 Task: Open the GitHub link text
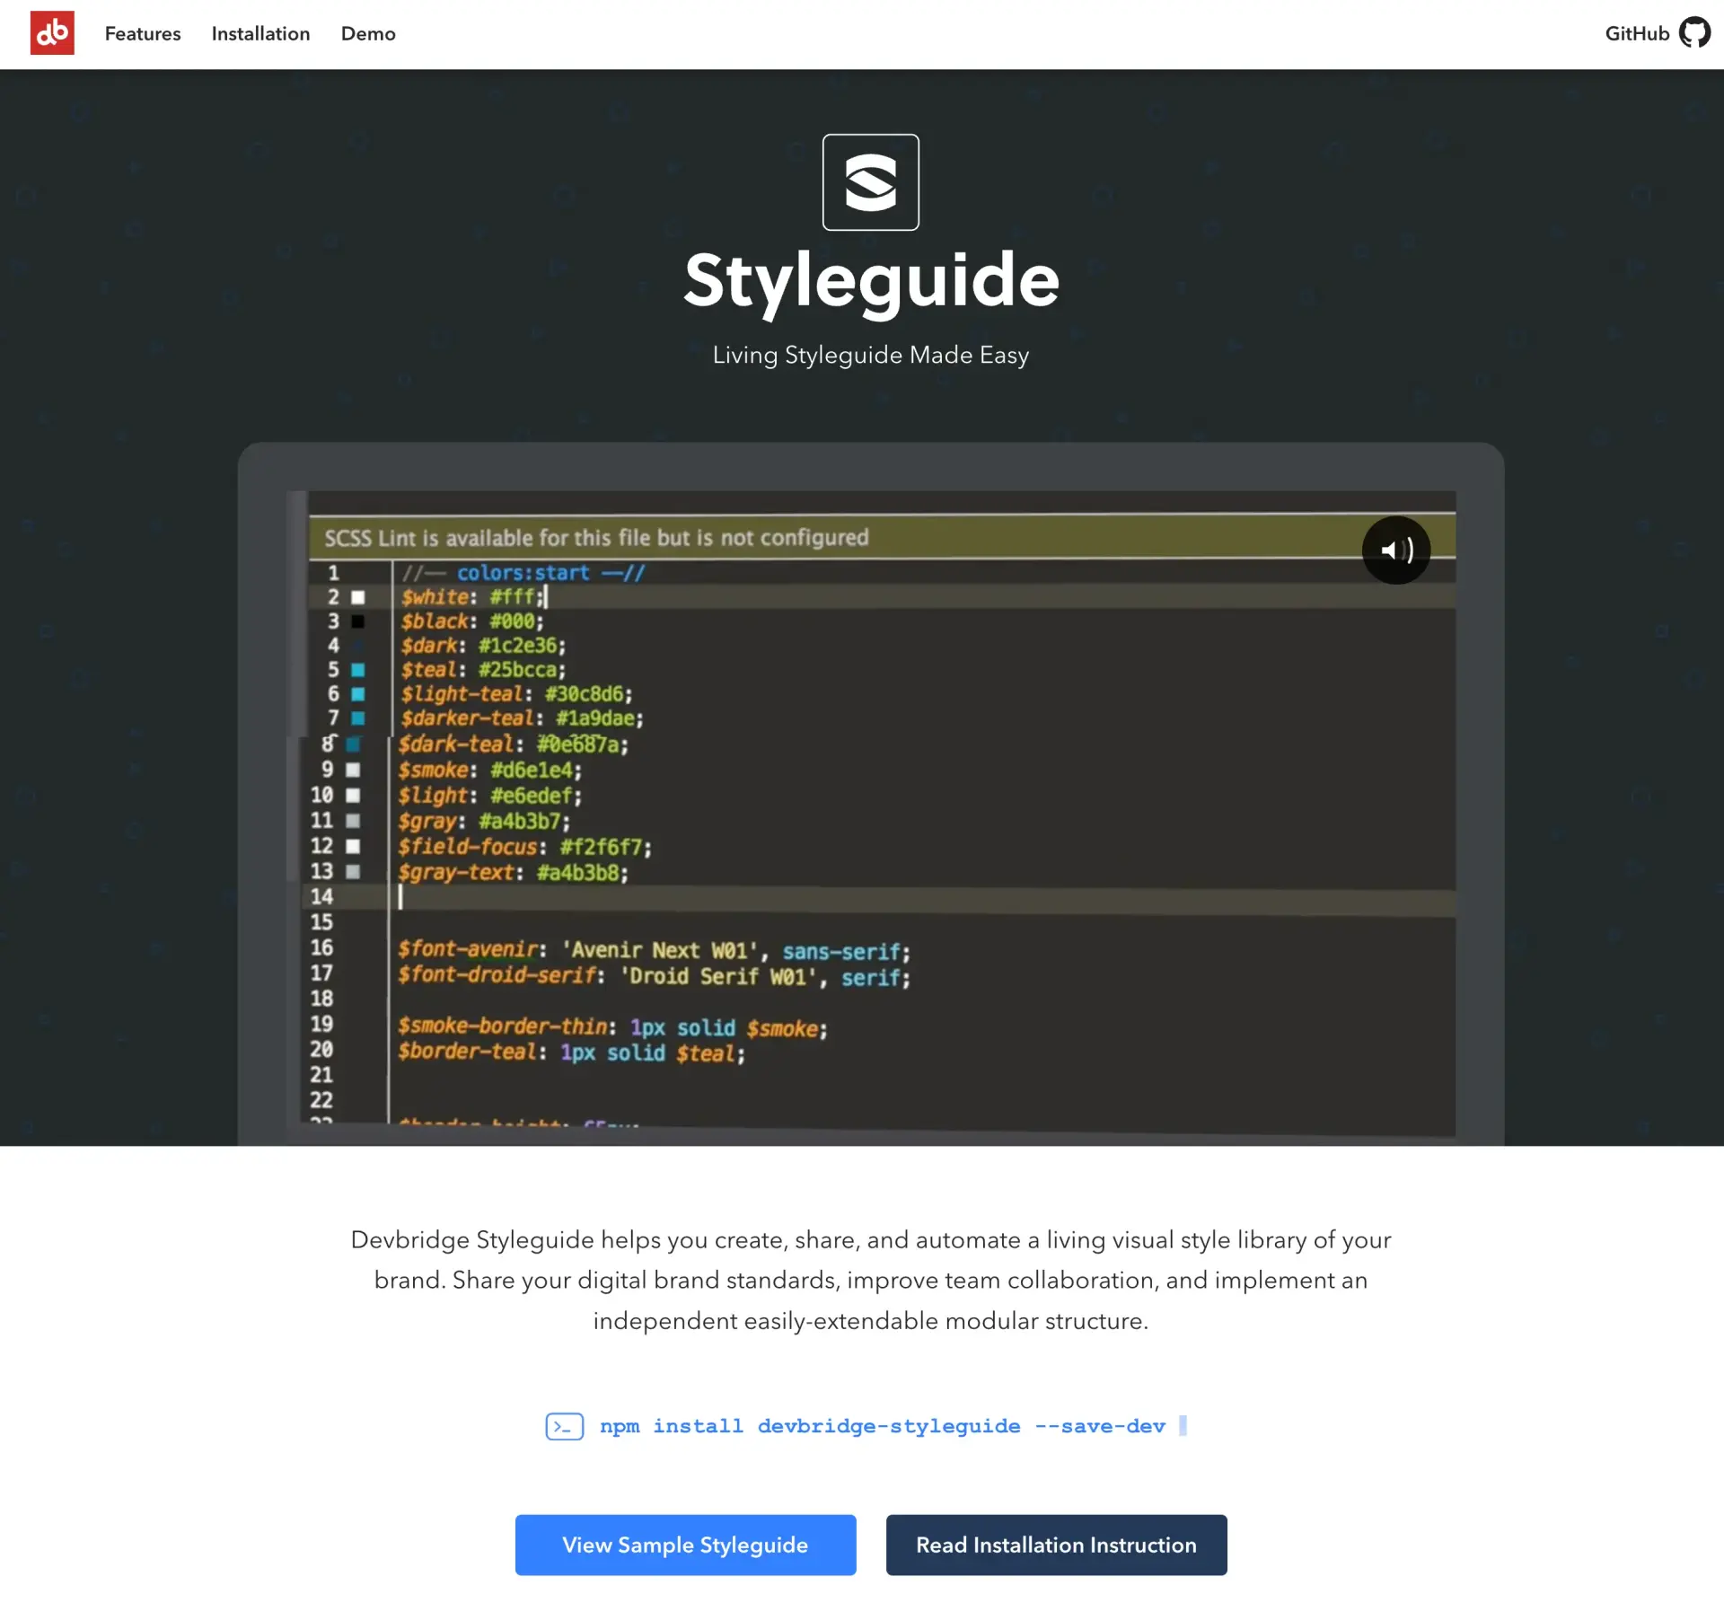coord(1637,34)
